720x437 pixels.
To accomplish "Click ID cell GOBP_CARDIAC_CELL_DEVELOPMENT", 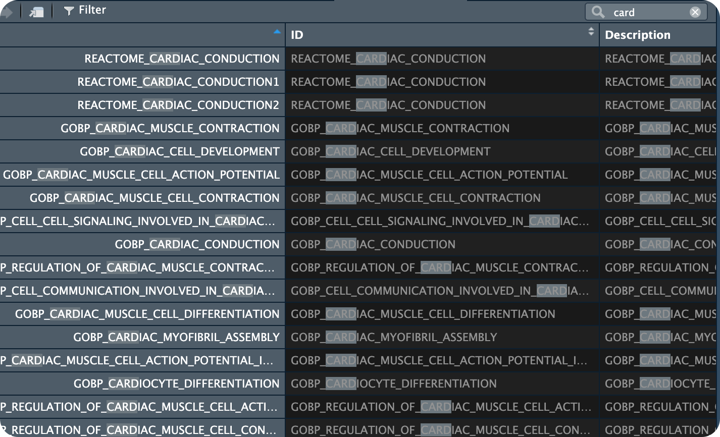I will click(x=442, y=151).
